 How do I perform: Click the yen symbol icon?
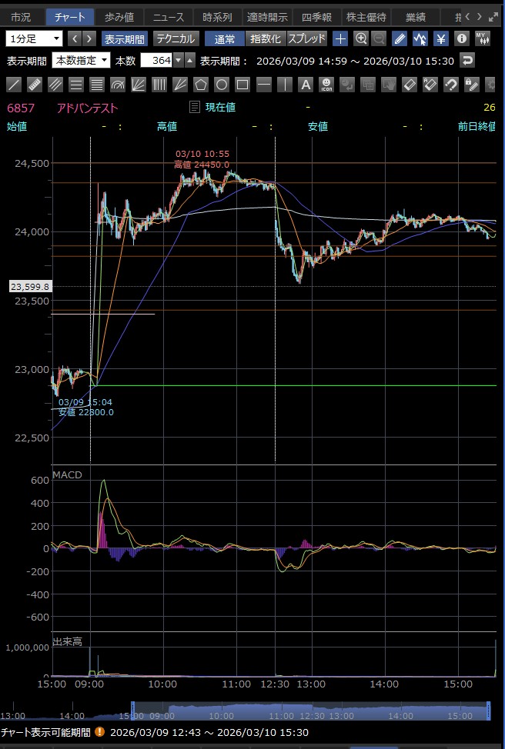click(x=440, y=38)
